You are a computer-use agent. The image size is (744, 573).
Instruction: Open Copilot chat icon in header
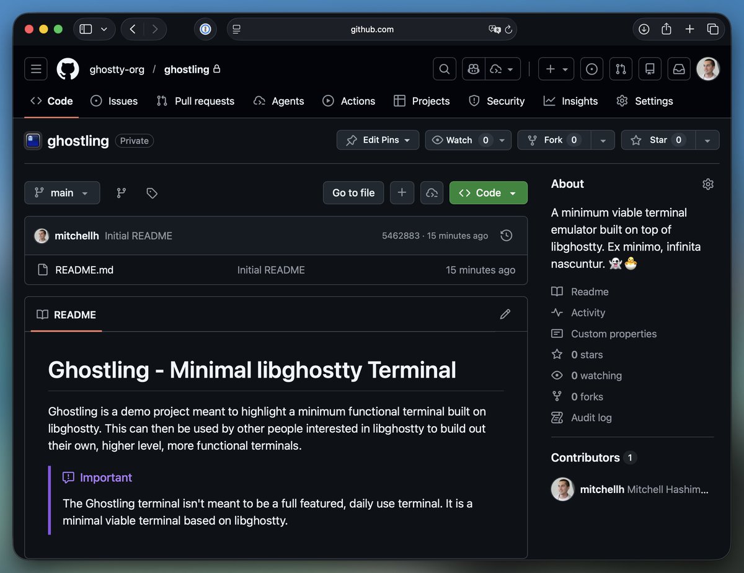pos(474,69)
